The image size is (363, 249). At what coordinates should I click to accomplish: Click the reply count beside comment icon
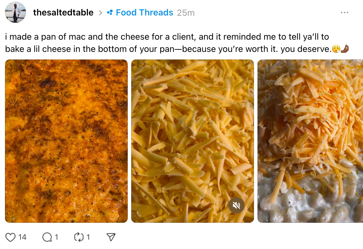[x=56, y=237]
